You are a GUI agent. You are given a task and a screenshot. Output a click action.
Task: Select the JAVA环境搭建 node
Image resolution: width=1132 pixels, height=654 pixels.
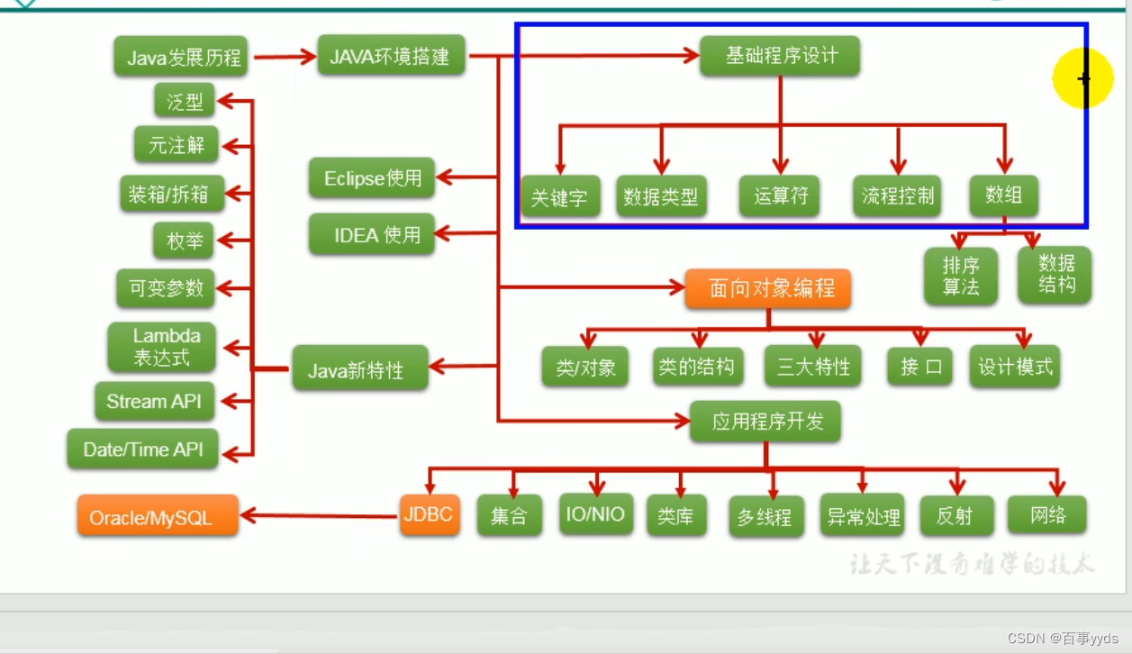click(391, 56)
